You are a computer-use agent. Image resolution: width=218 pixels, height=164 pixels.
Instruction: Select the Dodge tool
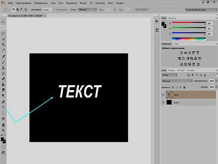(x=3, y=96)
